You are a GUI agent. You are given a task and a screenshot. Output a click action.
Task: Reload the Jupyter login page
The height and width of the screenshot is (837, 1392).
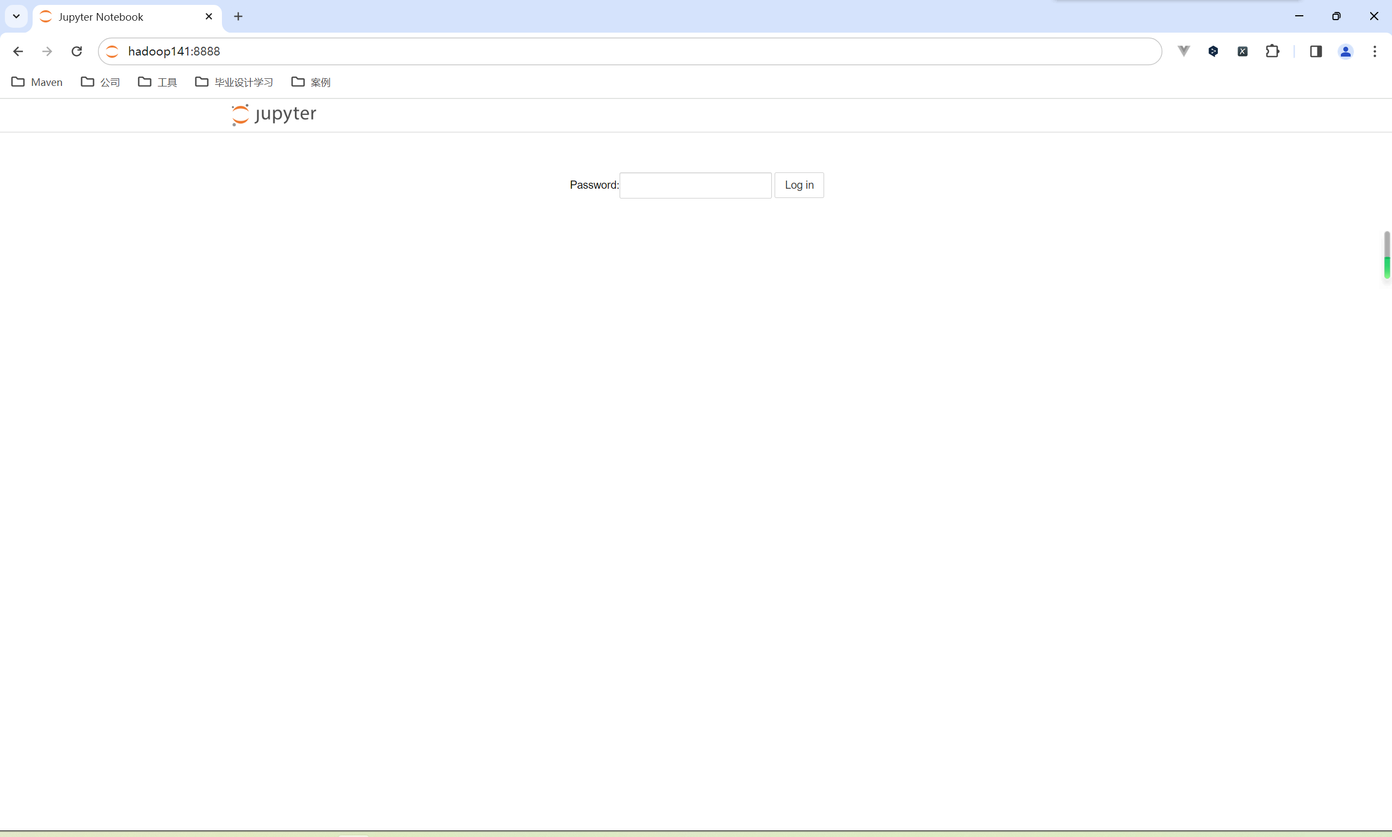(x=77, y=51)
